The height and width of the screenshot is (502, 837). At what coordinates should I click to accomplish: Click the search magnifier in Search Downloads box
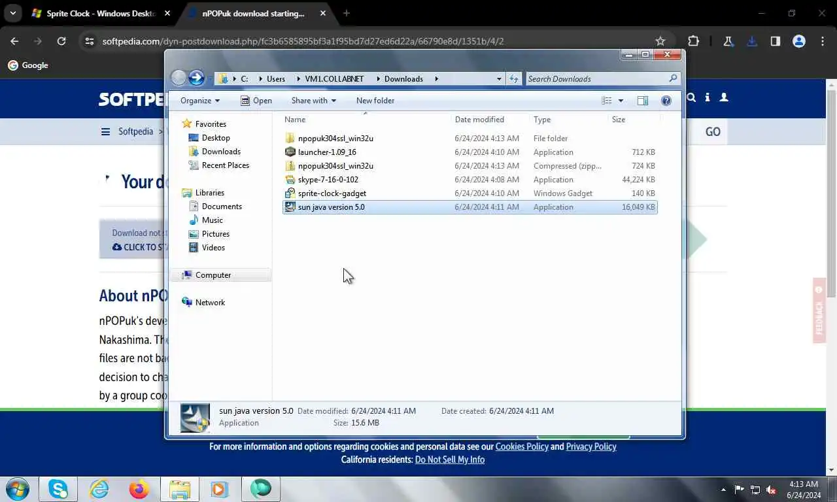coord(673,78)
